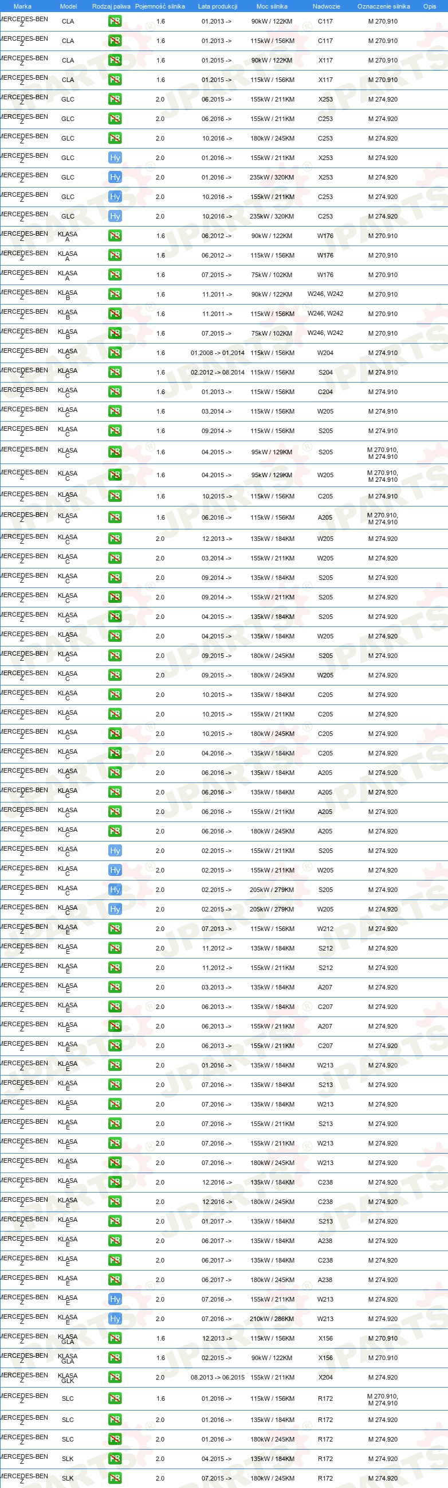The image size is (448, 1488).
Task: Click W246, W242 cell in Klasa B 75kW row
Action: (x=325, y=333)
